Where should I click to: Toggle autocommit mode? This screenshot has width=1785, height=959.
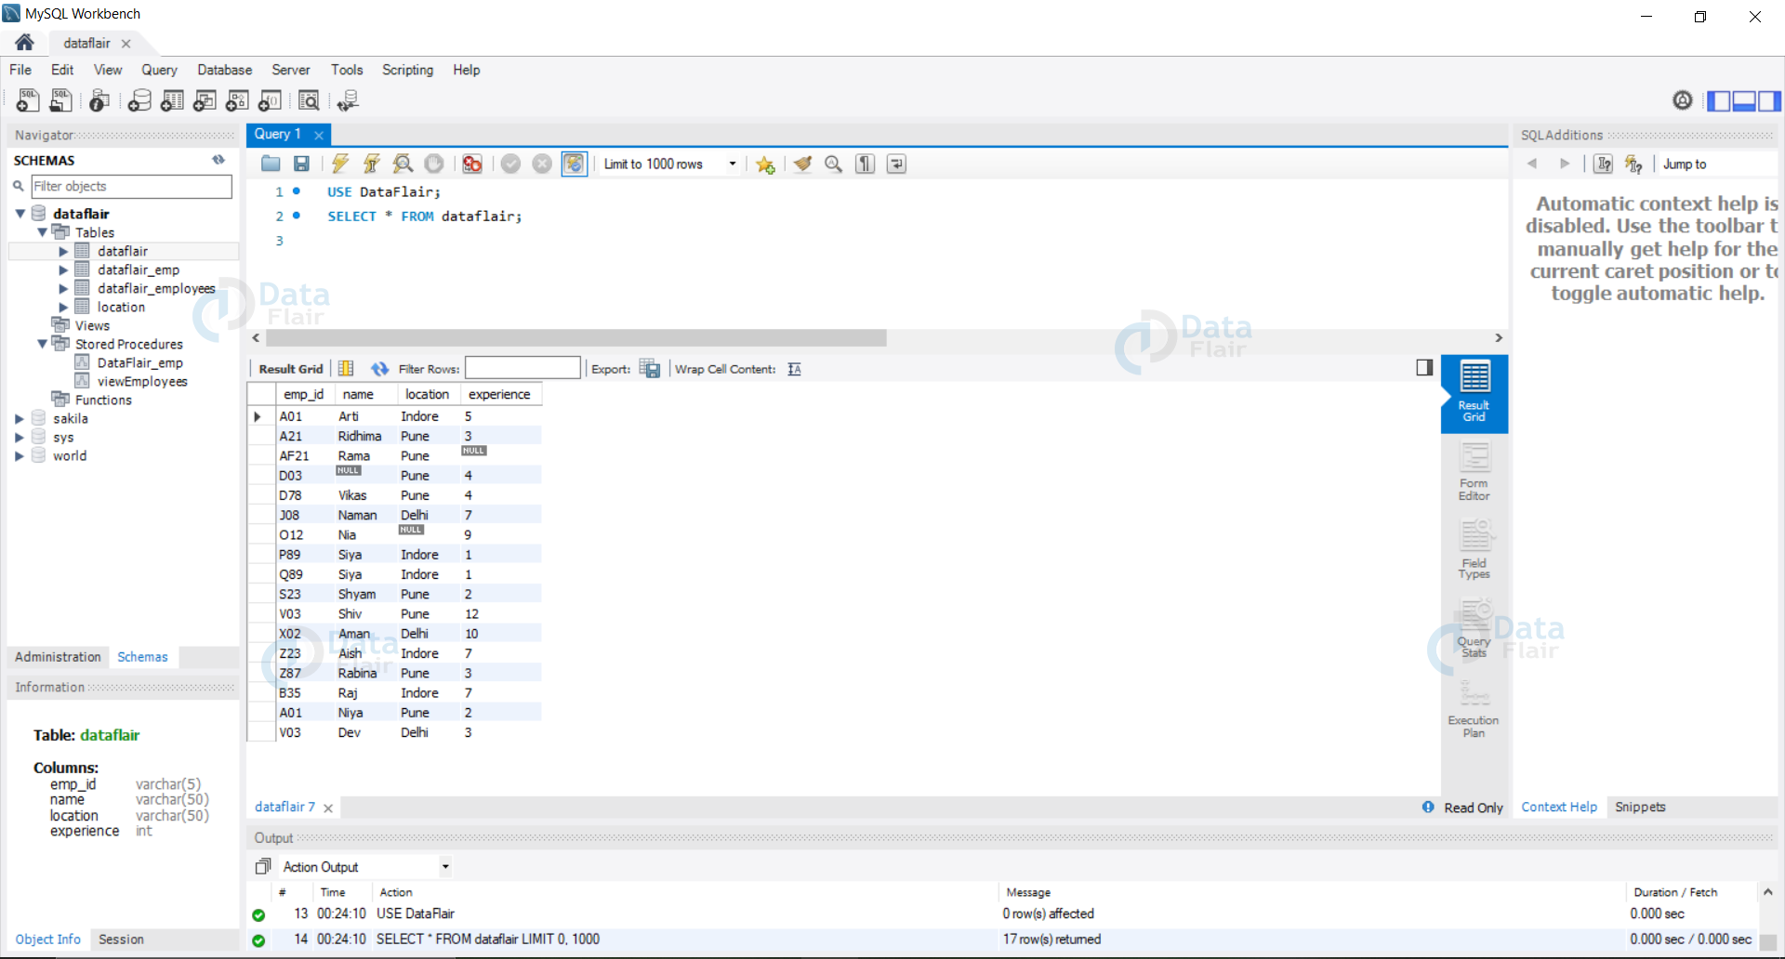(x=575, y=164)
